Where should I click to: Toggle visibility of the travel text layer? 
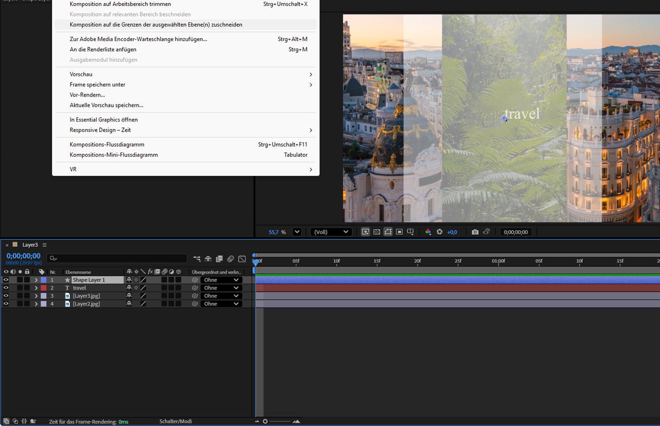(x=6, y=288)
